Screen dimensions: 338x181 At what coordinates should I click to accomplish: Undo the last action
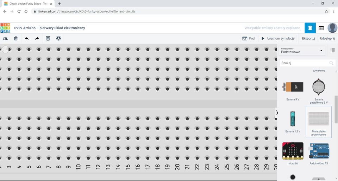coord(26,38)
